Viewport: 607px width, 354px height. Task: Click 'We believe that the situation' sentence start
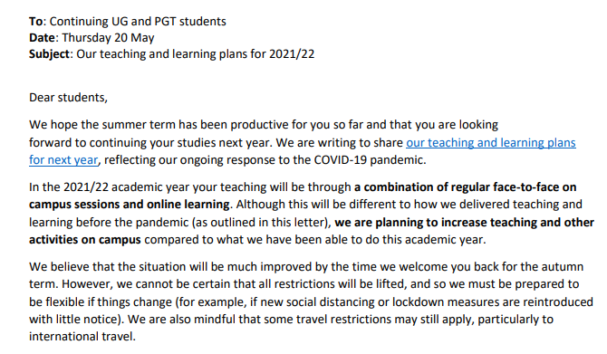point(109,266)
